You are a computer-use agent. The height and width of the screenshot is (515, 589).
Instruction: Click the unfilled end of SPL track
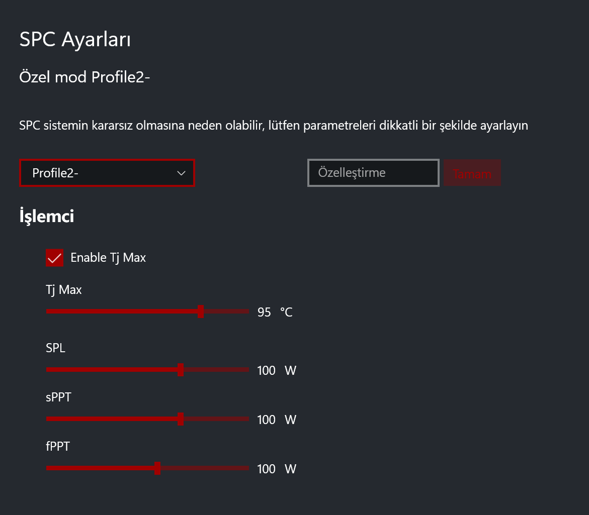(x=216, y=369)
